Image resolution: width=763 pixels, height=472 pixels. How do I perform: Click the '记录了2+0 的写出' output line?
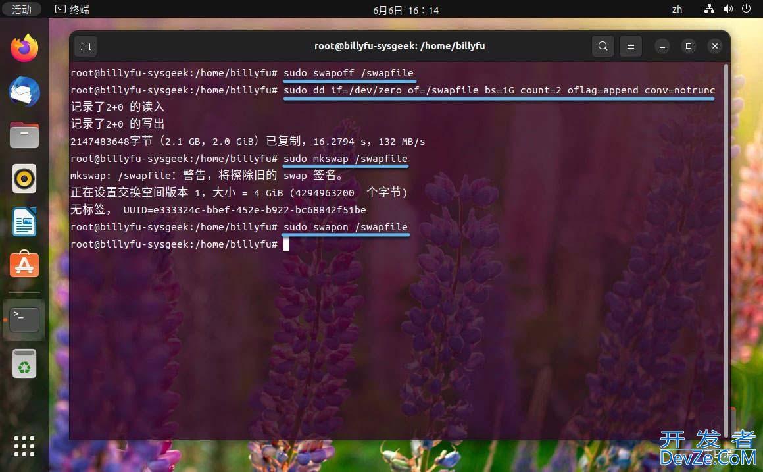pyautogui.click(x=117, y=124)
